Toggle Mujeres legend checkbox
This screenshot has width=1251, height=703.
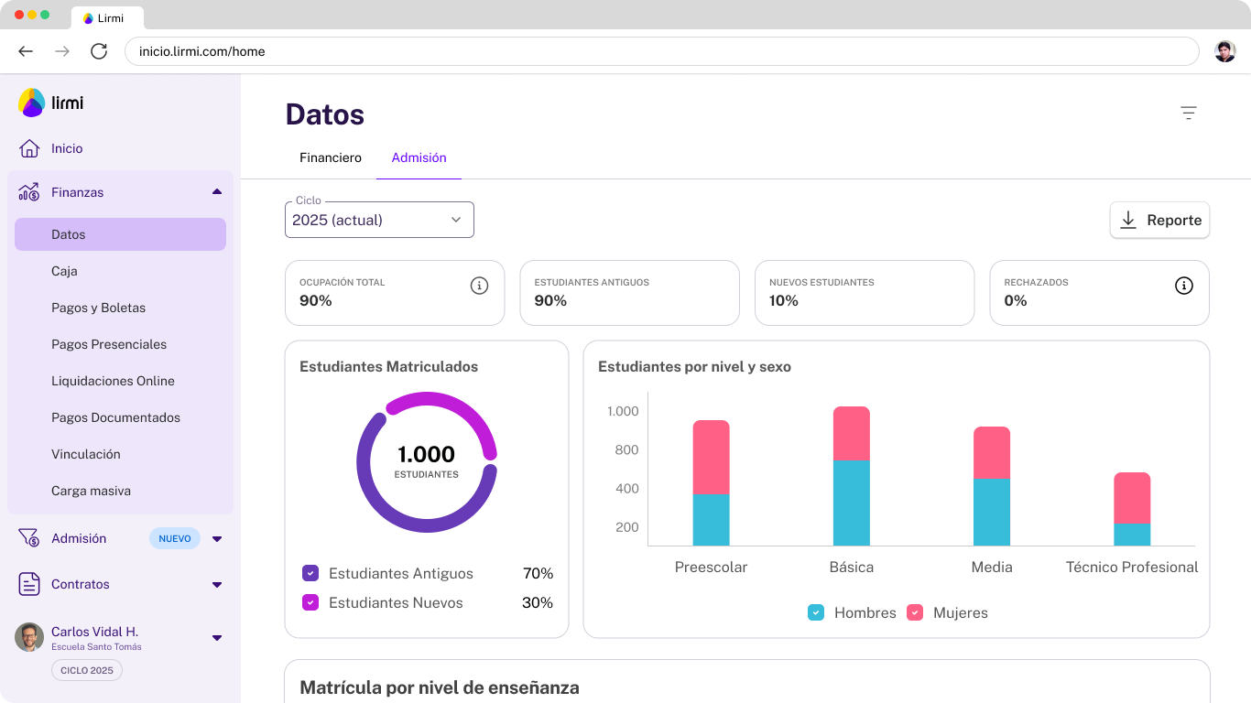[x=915, y=612]
